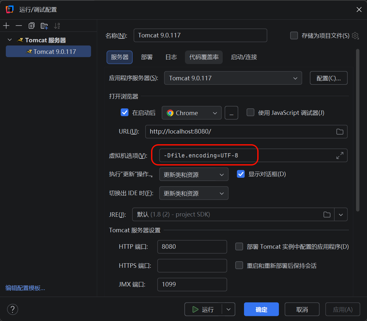Image resolution: width=367 pixels, height=321 pixels.
Task: Enable 重启和重新部署后保持会话
Action: point(239,266)
